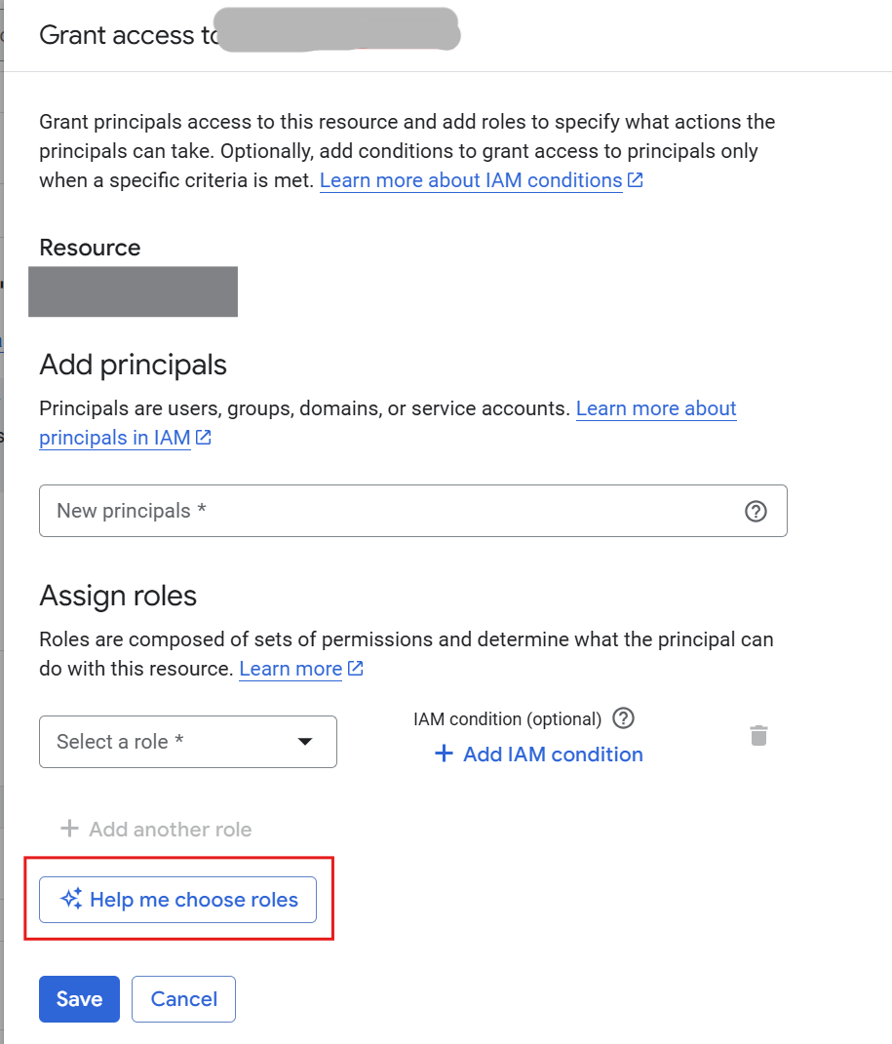Click external link icon after principals in IAM
The image size is (892, 1044).
tap(204, 438)
